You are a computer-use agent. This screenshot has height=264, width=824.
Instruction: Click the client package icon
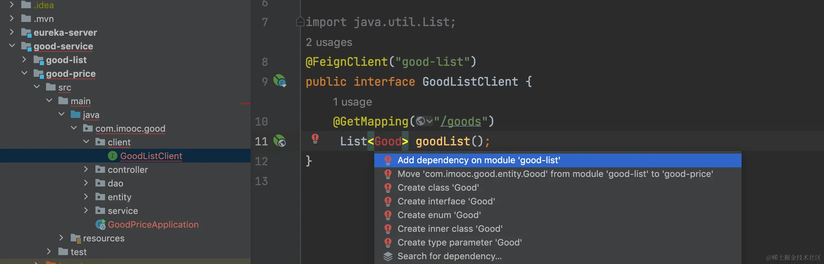(100, 142)
